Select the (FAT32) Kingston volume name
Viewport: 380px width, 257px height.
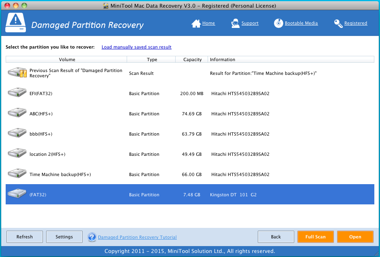[38, 195]
